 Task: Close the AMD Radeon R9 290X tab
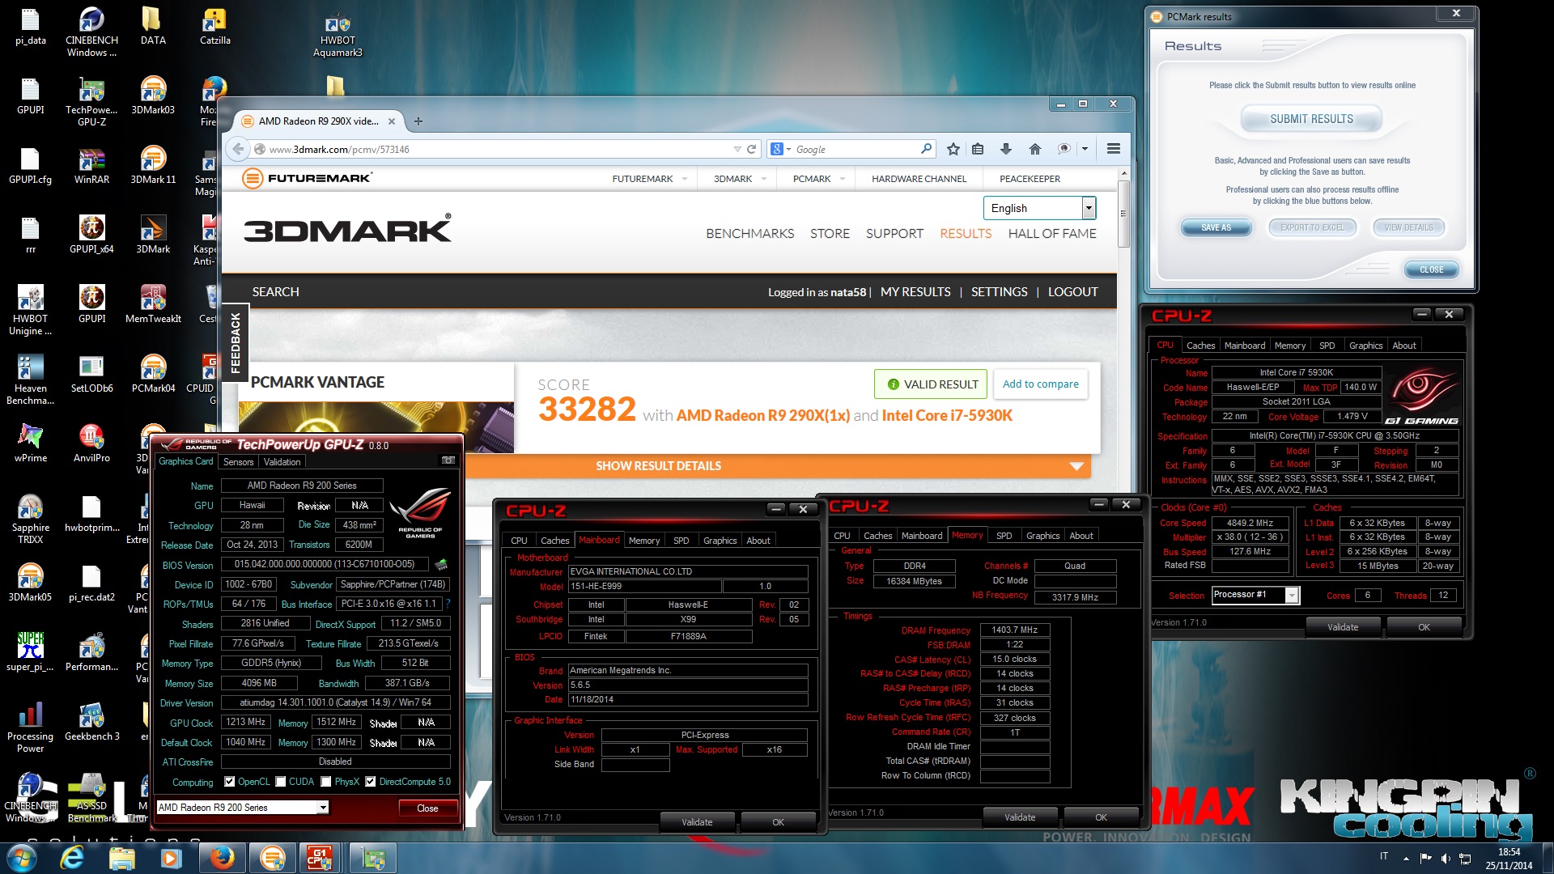tap(392, 121)
